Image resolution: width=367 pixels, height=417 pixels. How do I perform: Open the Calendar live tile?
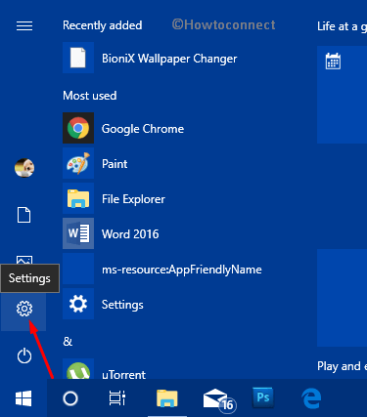342,95
